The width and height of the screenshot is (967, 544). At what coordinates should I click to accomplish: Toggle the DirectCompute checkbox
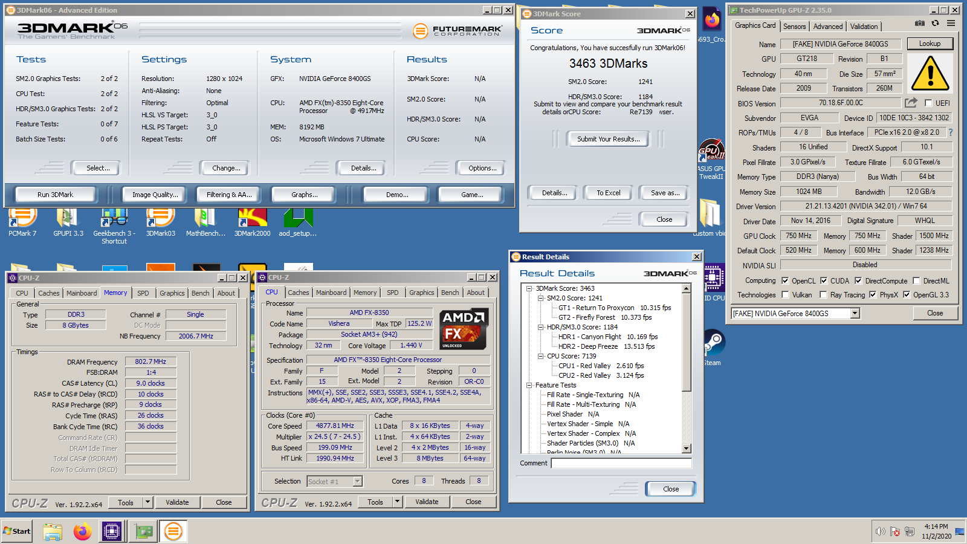[x=858, y=280]
